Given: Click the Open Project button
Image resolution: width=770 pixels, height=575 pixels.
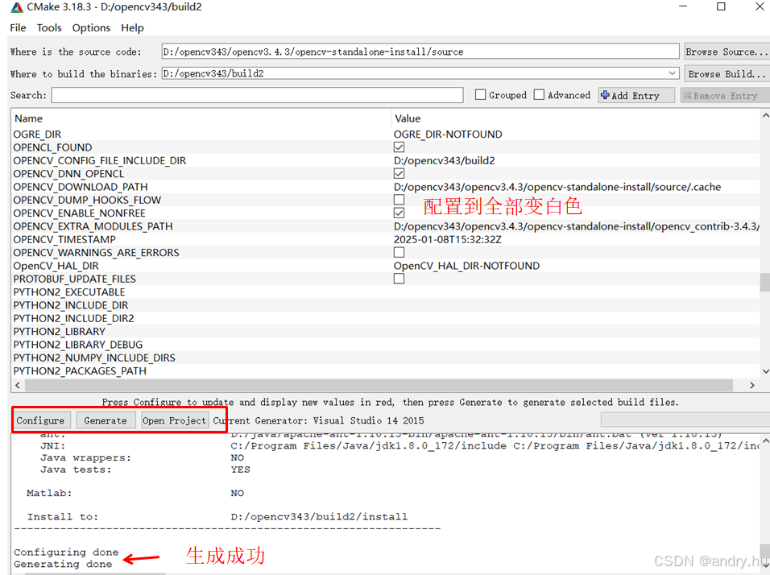Looking at the screenshot, I should (x=174, y=420).
